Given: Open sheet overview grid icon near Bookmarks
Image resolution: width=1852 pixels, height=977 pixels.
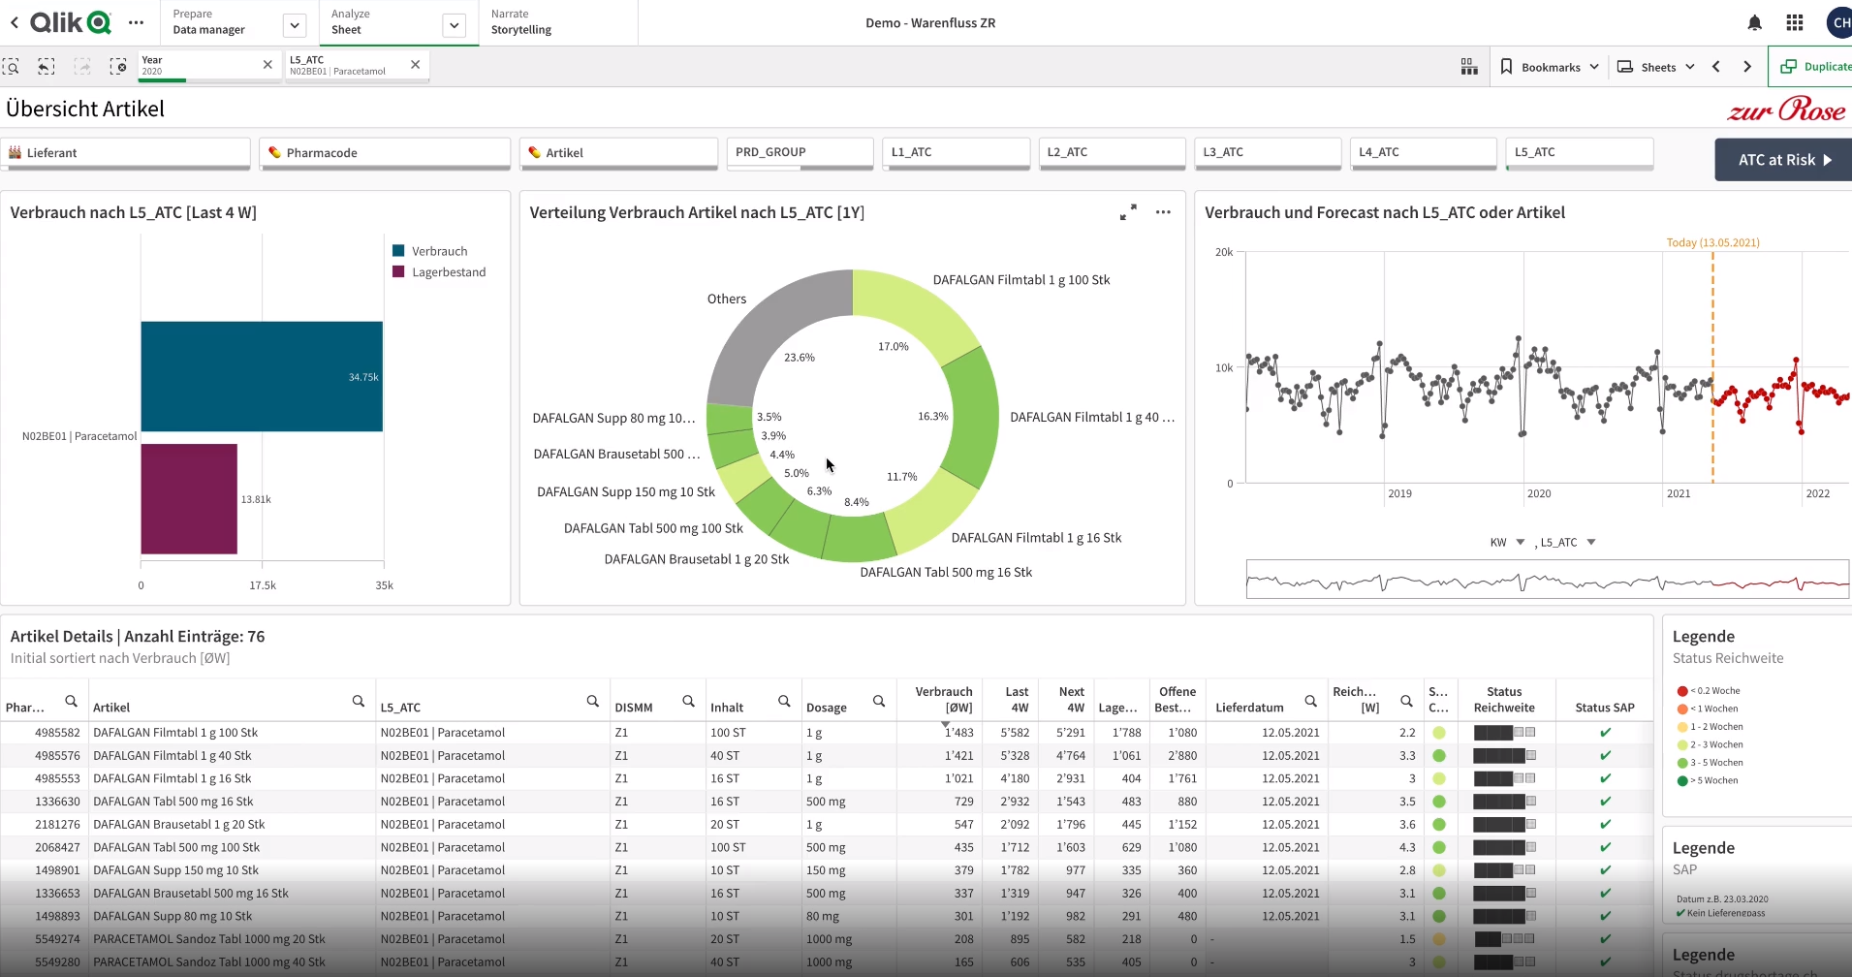Looking at the screenshot, I should [1468, 67].
